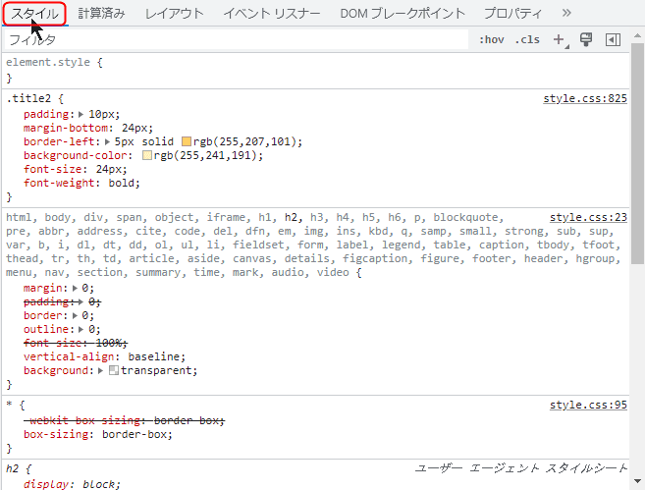Toggle the :hov element state panel

point(492,40)
